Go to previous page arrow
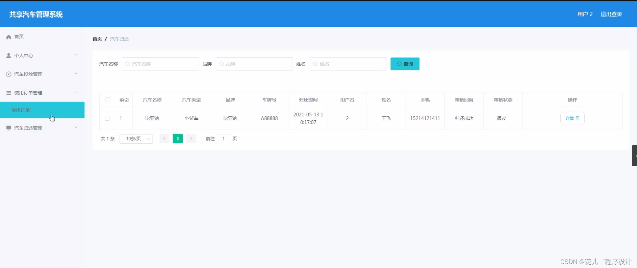Image resolution: width=637 pixels, height=268 pixels. [164, 139]
